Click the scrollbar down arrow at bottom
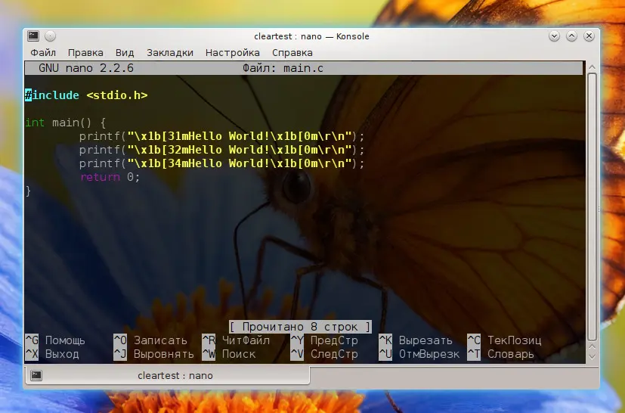The width and height of the screenshot is (625, 413). pyautogui.click(x=592, y=357)
